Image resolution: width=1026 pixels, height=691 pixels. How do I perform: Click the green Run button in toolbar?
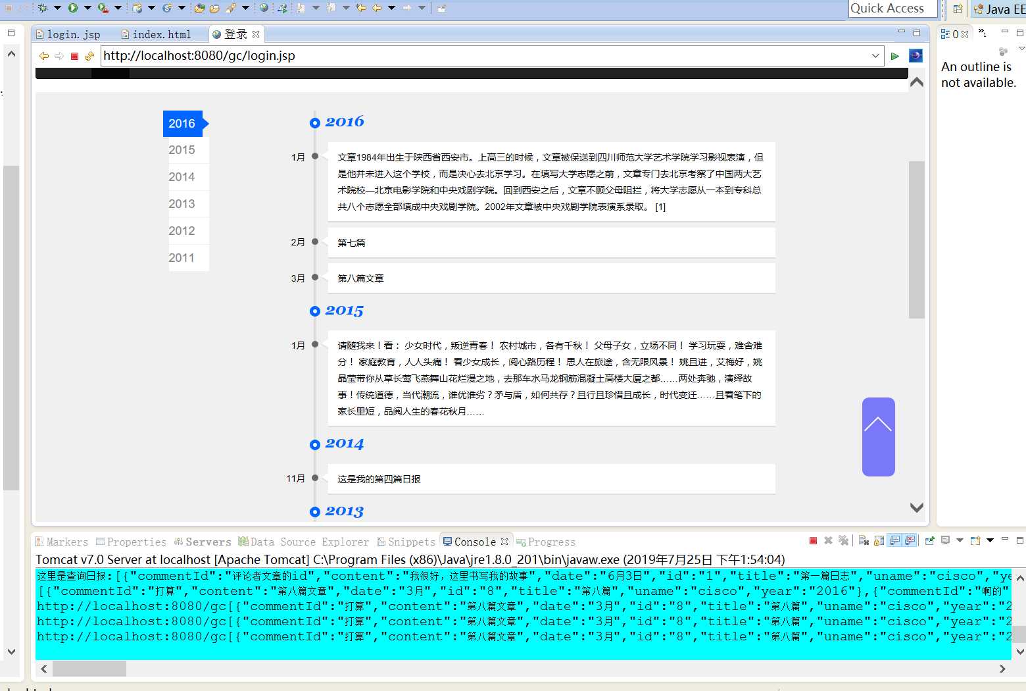pyautogui.click(x=73, y=8)
